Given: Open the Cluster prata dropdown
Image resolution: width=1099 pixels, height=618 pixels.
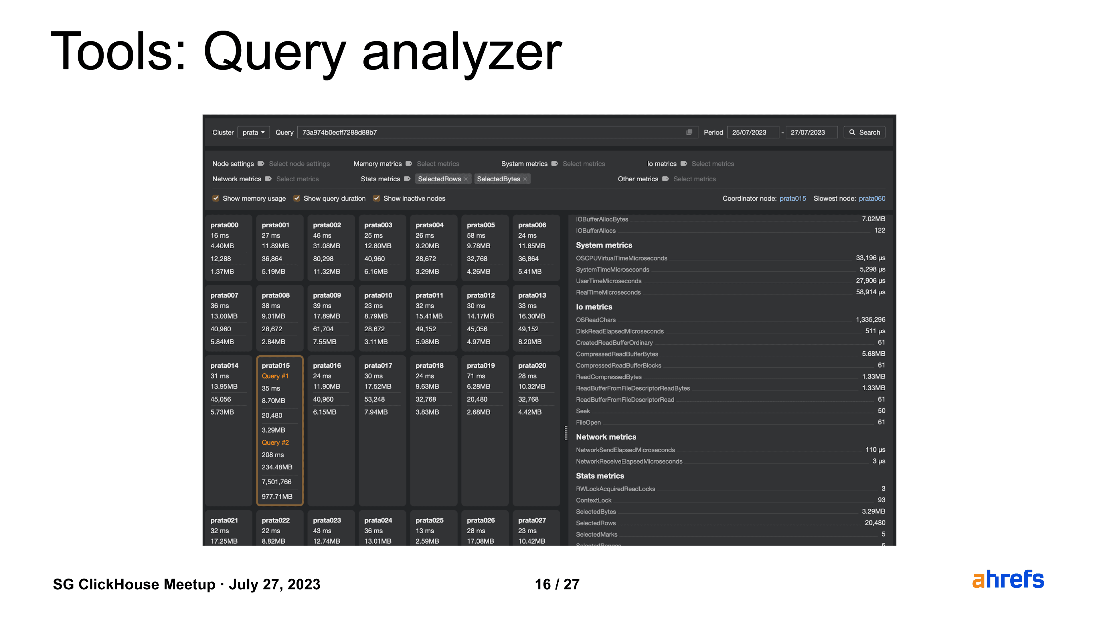Looking at the screenshot, I should click(253, 132).
